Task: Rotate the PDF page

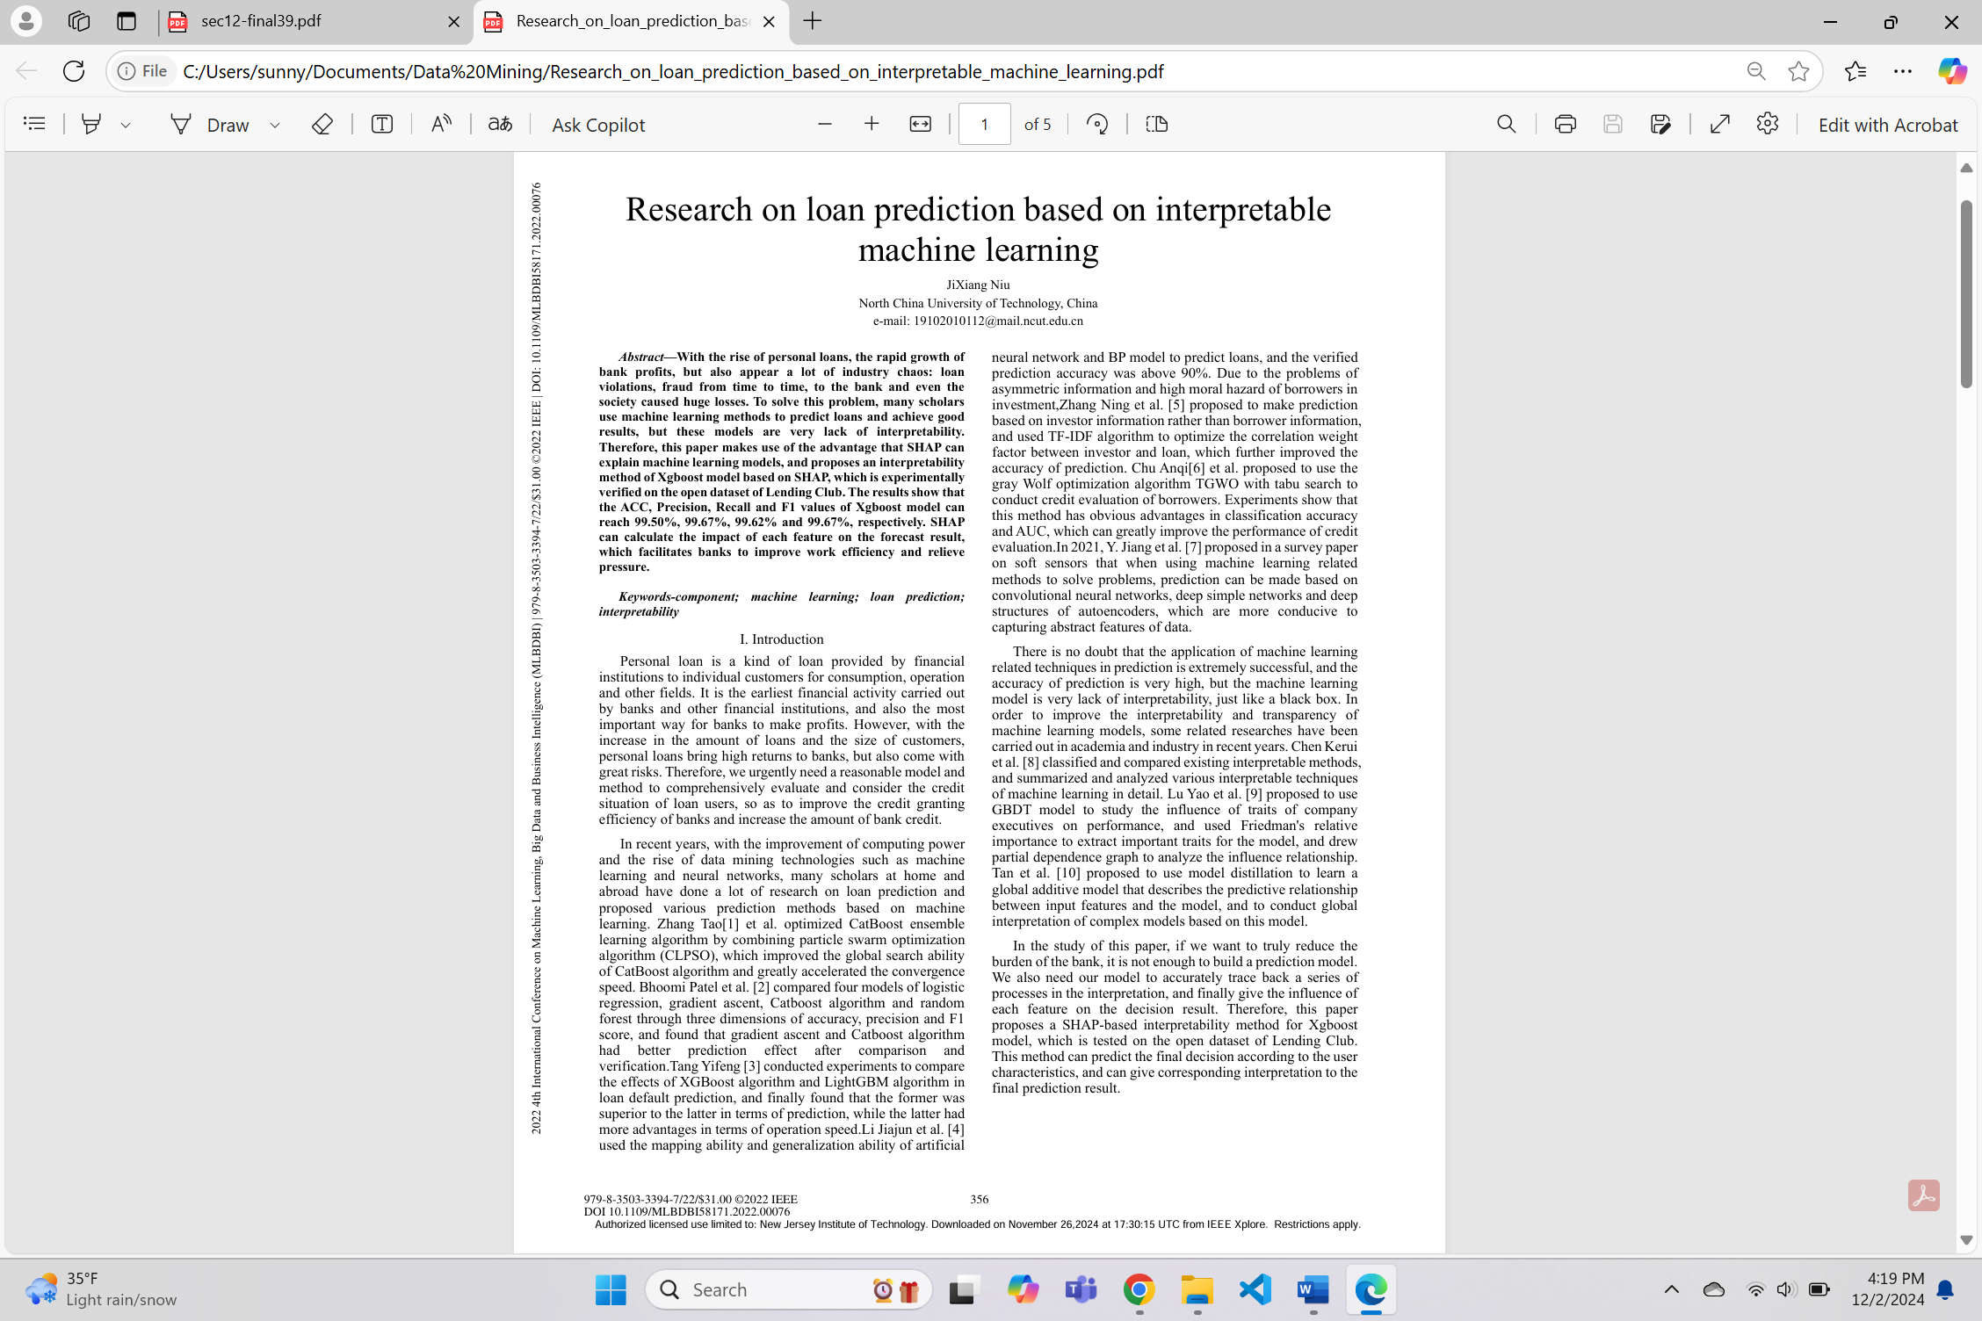Action: tap(1096, 124)
